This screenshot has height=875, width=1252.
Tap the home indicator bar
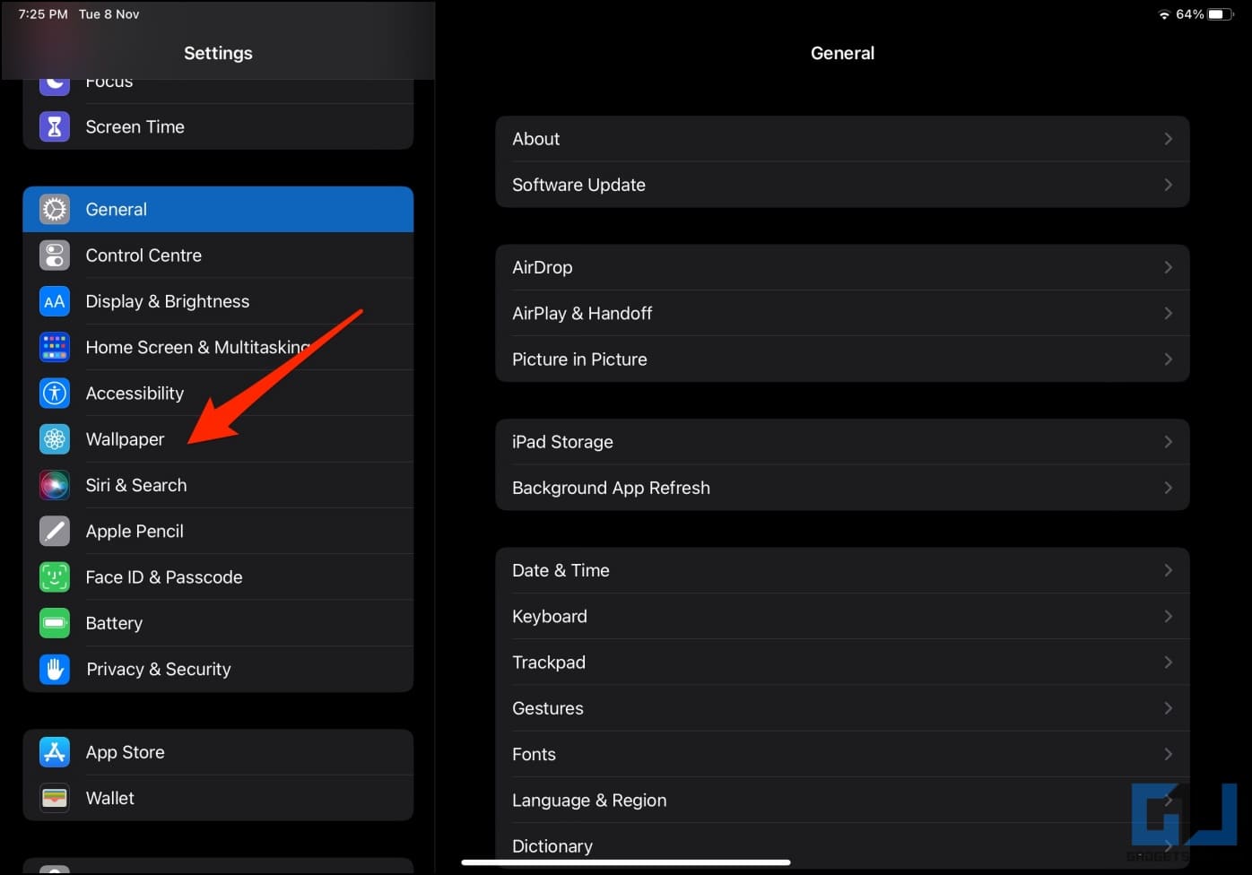point(626,862)
